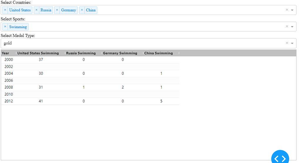The height and width of the screenshot is (163, 301).
Task: Select the 2008 year cell
Action: (x=9, y=87)
